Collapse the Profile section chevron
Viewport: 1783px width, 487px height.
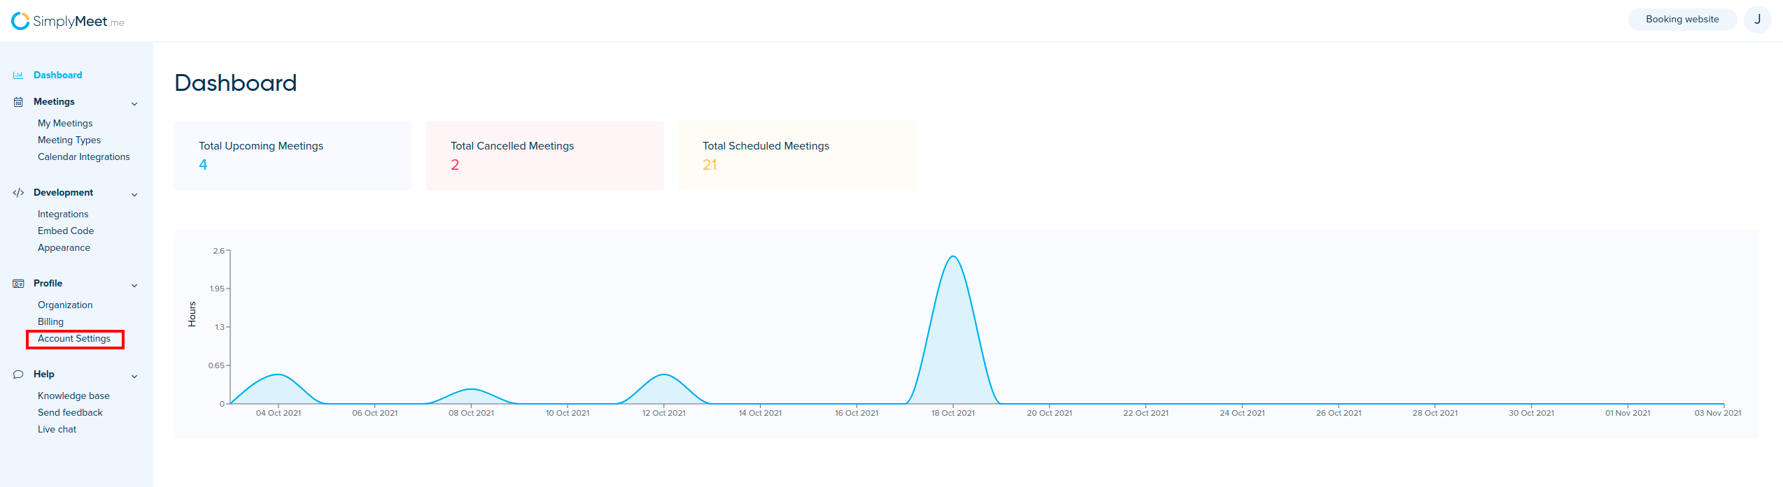coord(134,286)
